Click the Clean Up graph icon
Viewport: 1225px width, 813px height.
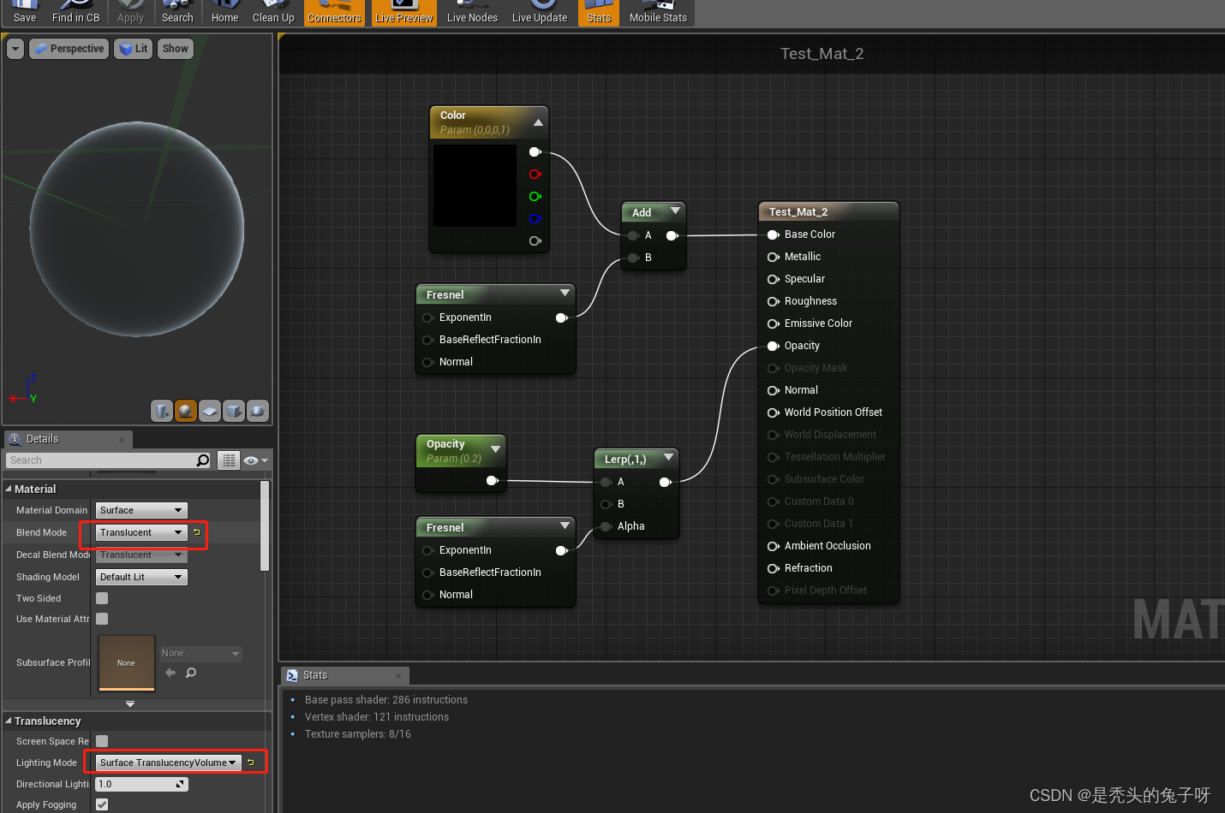(x=273, y=13)
